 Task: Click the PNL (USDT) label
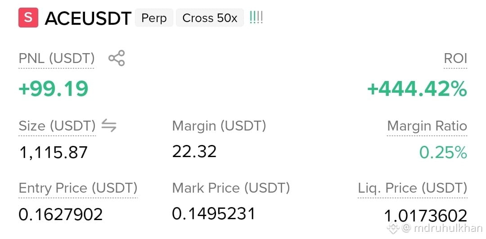click(x=56, y=58)
